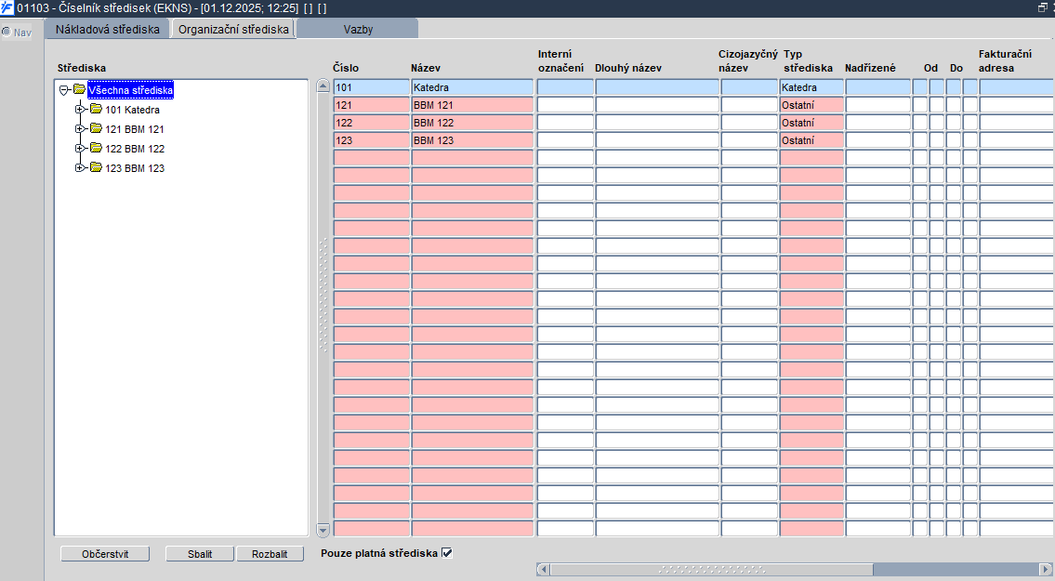Screen dimensions: 1055x581
Task: Click Typ střediska Ostatní in row 123
Action: [x=811, y=140]
